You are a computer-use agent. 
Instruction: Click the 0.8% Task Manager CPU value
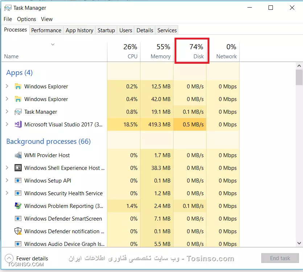pos(132,112)
